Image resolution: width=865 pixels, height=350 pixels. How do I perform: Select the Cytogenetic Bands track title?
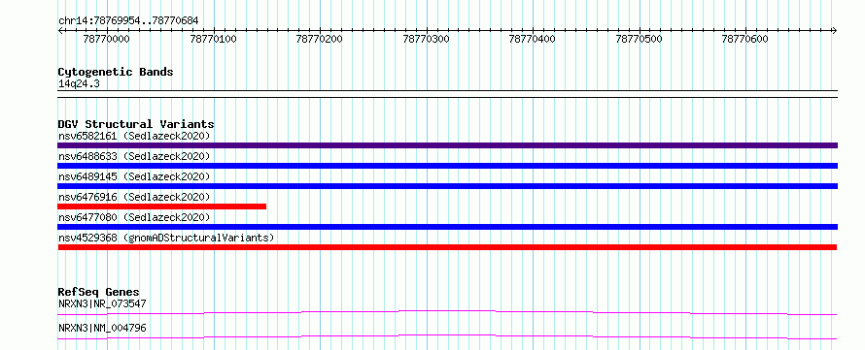(x=116, y=72)
